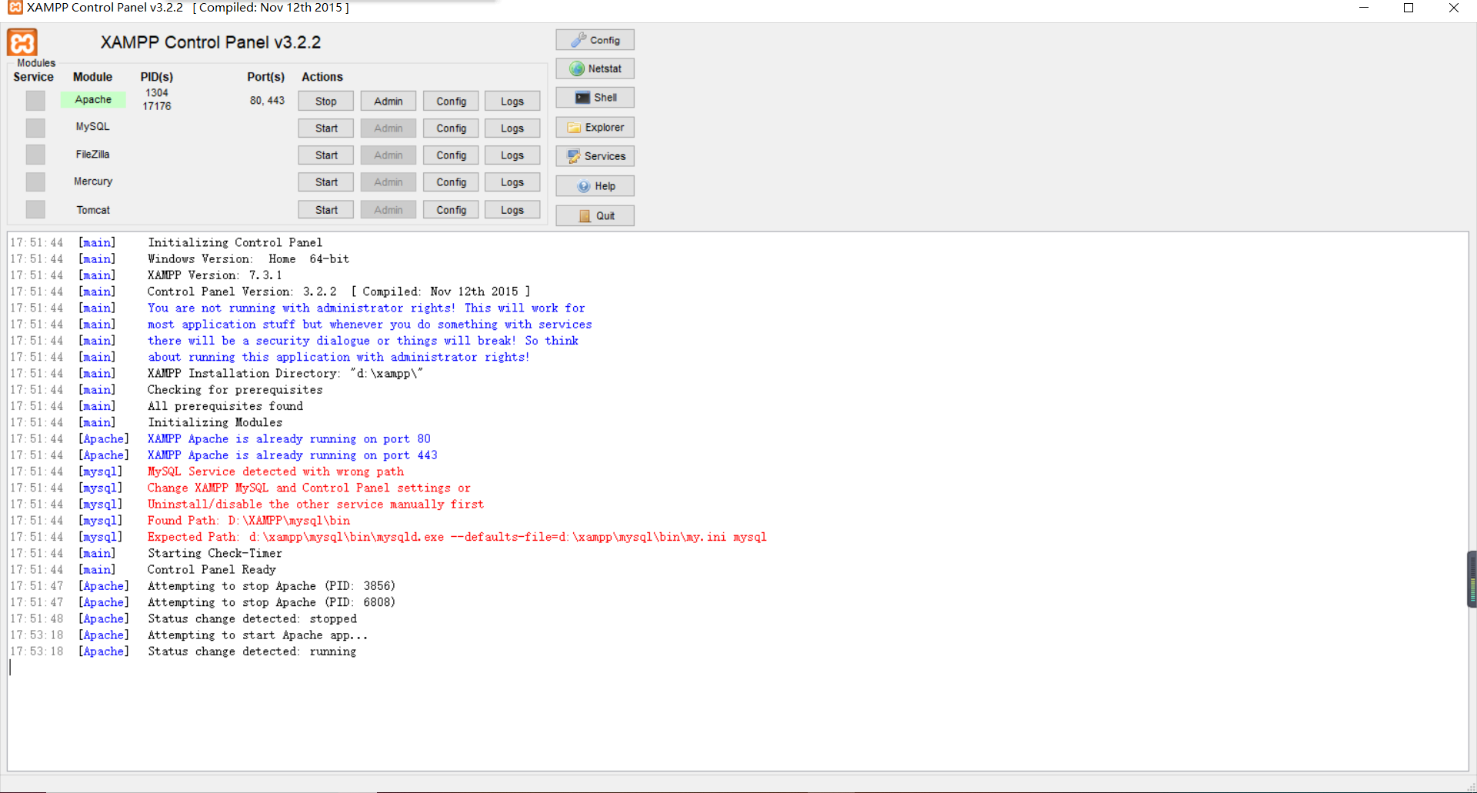Stop the Apache module
This screenshot has width=1477, height=793.
(x=326, y=101)
